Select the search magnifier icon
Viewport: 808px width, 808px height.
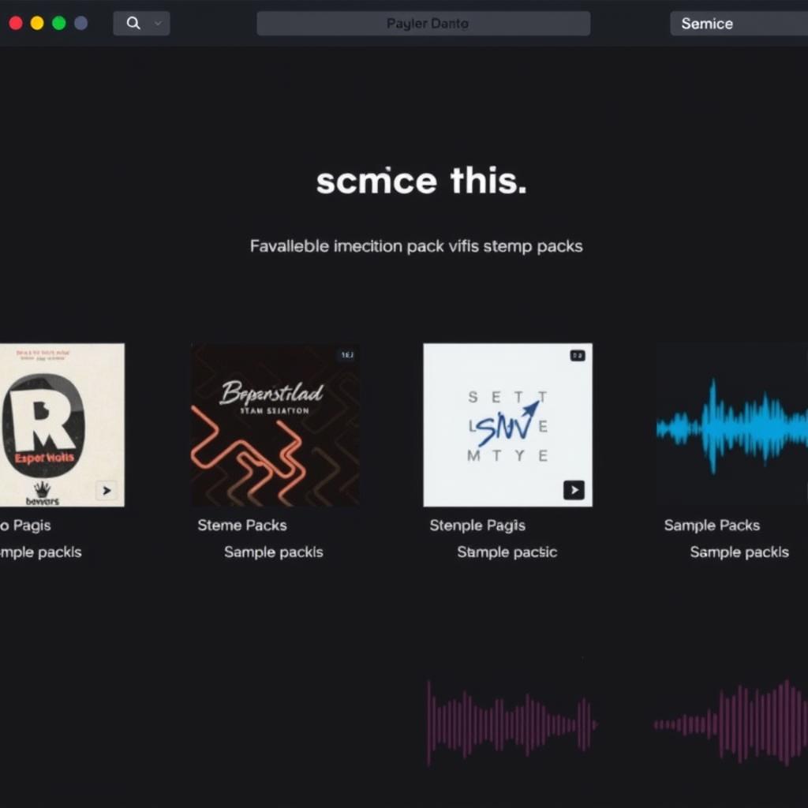(133, 23)
